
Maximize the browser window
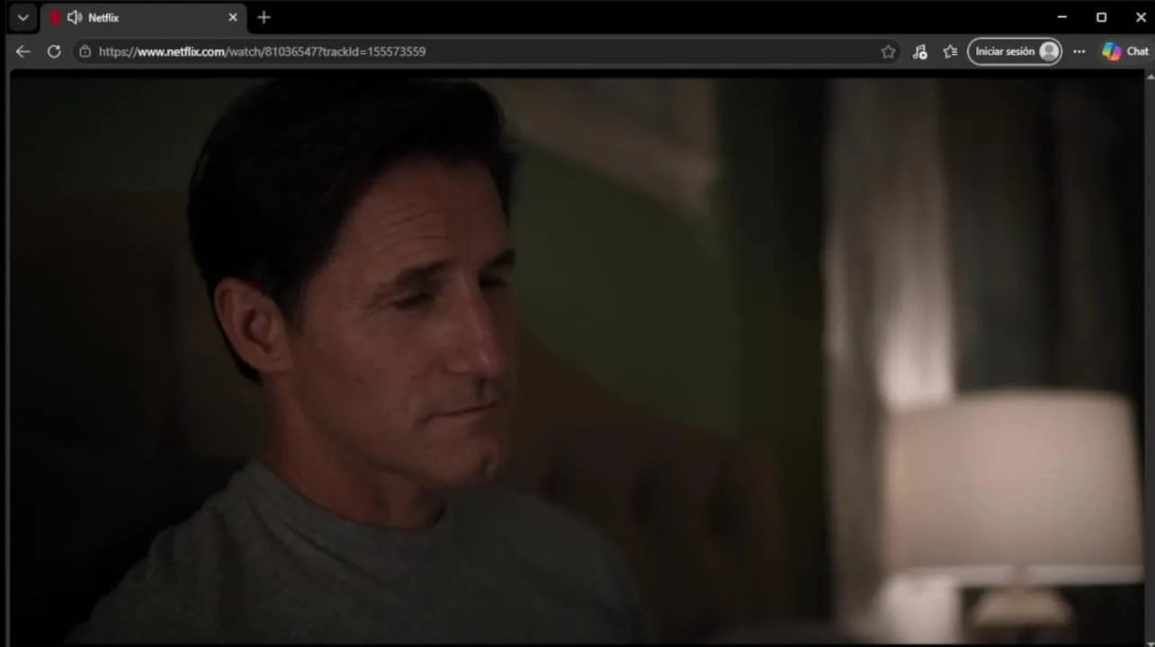(1101, 17)
